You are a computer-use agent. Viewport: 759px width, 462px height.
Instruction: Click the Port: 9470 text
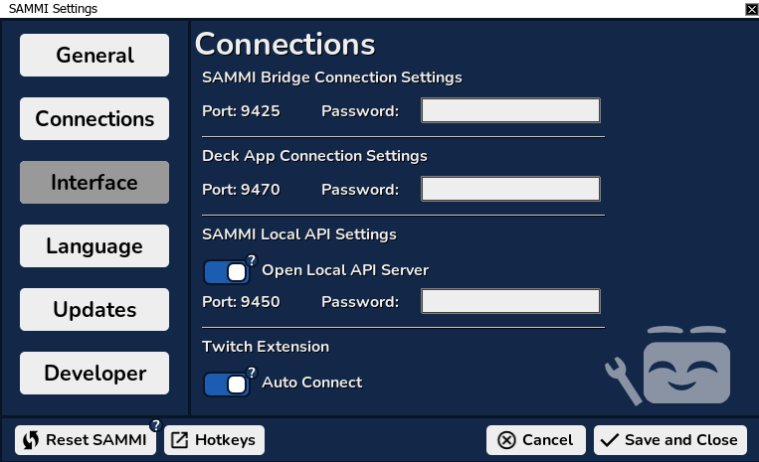(x=241, y=190)
